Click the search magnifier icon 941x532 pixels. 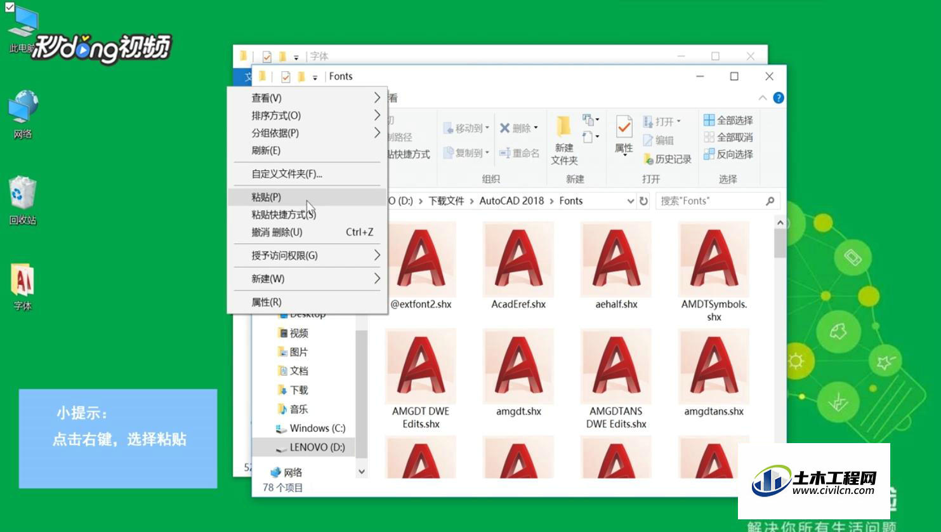coord(770,201)
